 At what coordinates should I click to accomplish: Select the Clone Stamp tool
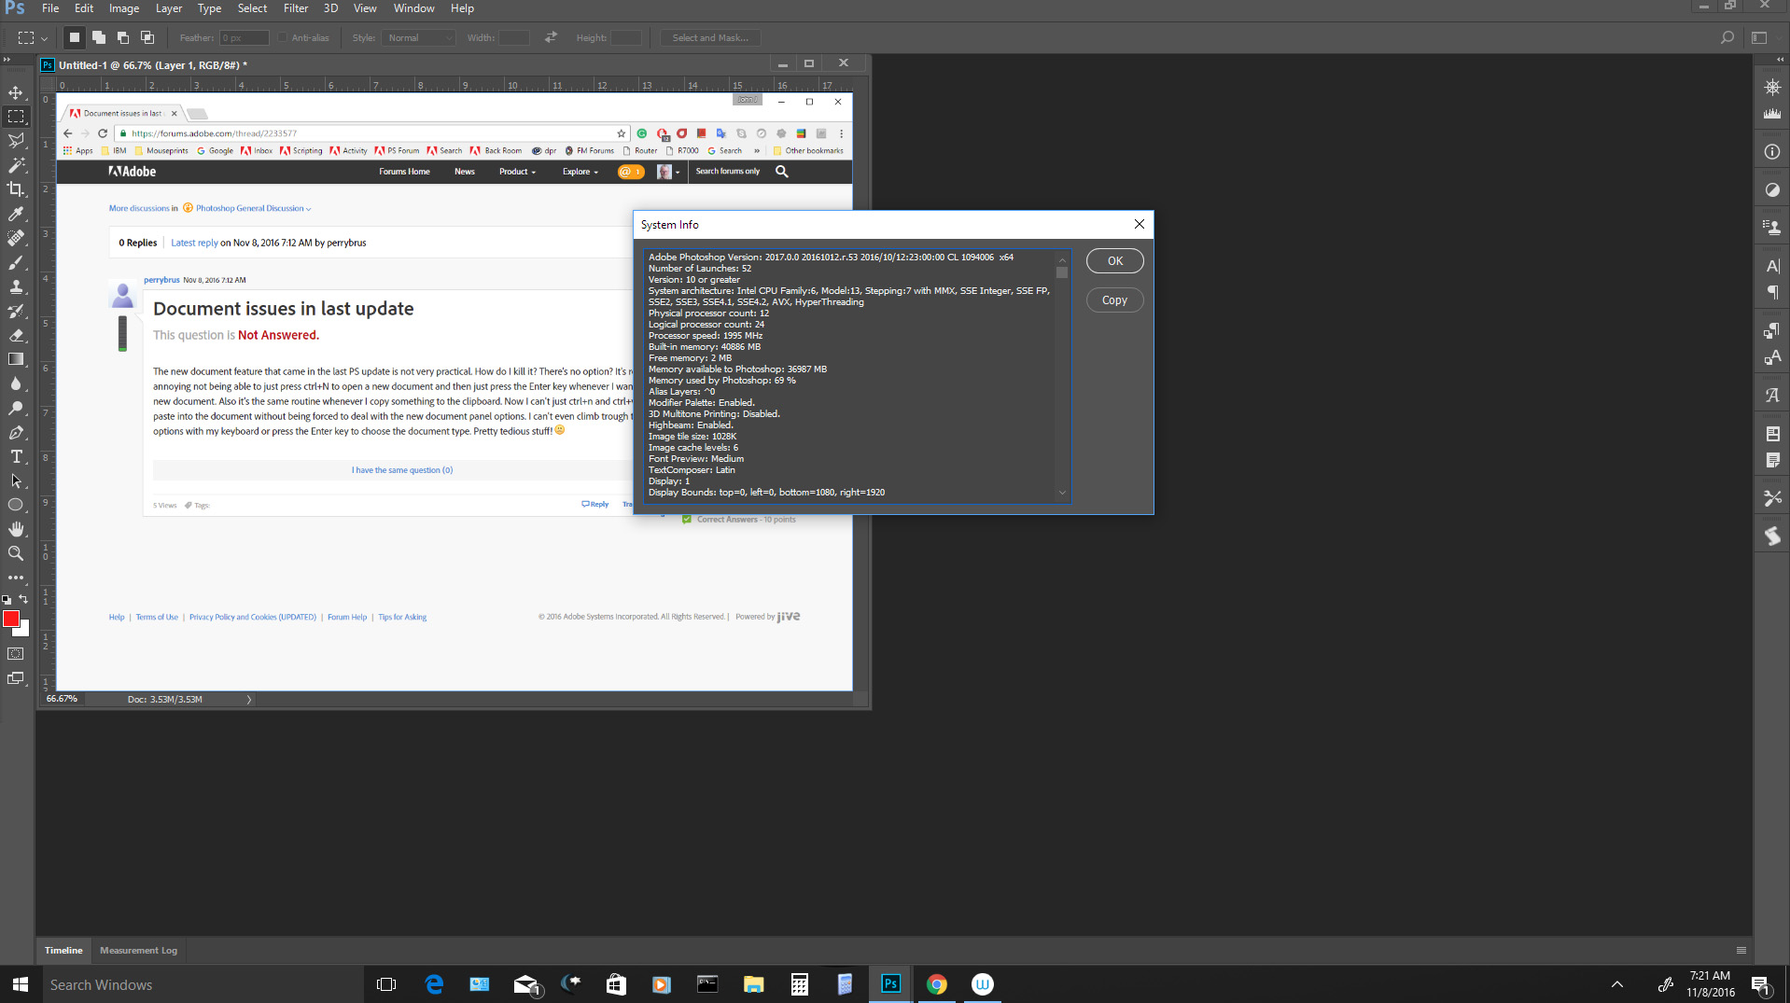(16, 286)
